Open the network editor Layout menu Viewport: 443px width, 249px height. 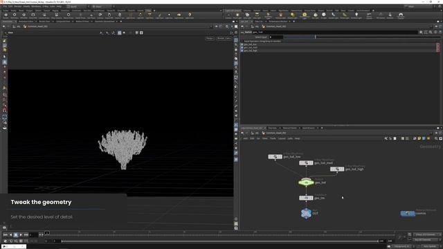tap(282, 138)
